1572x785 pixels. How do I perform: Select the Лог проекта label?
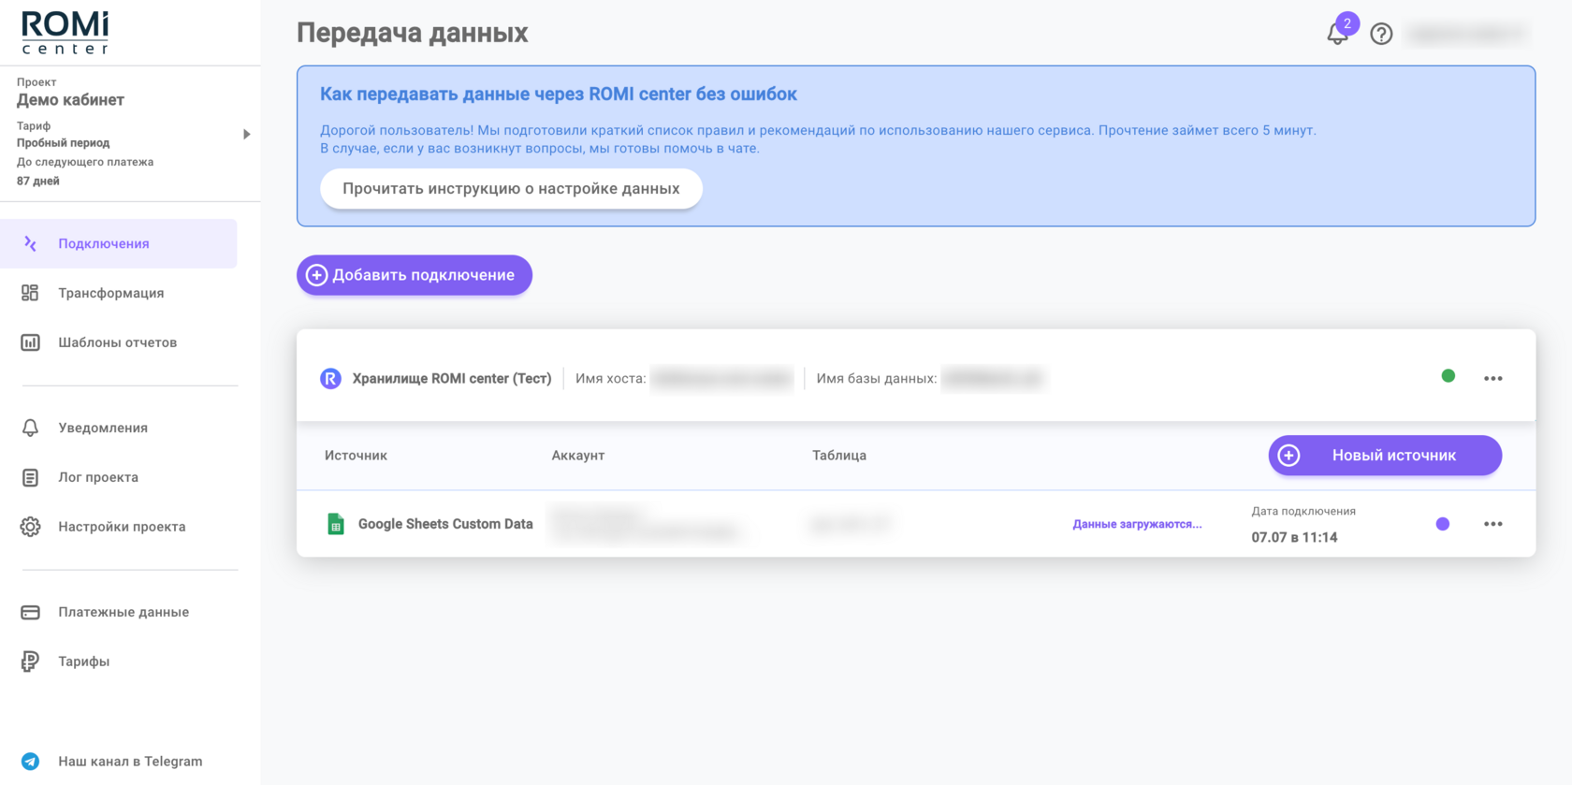(98, 477)
